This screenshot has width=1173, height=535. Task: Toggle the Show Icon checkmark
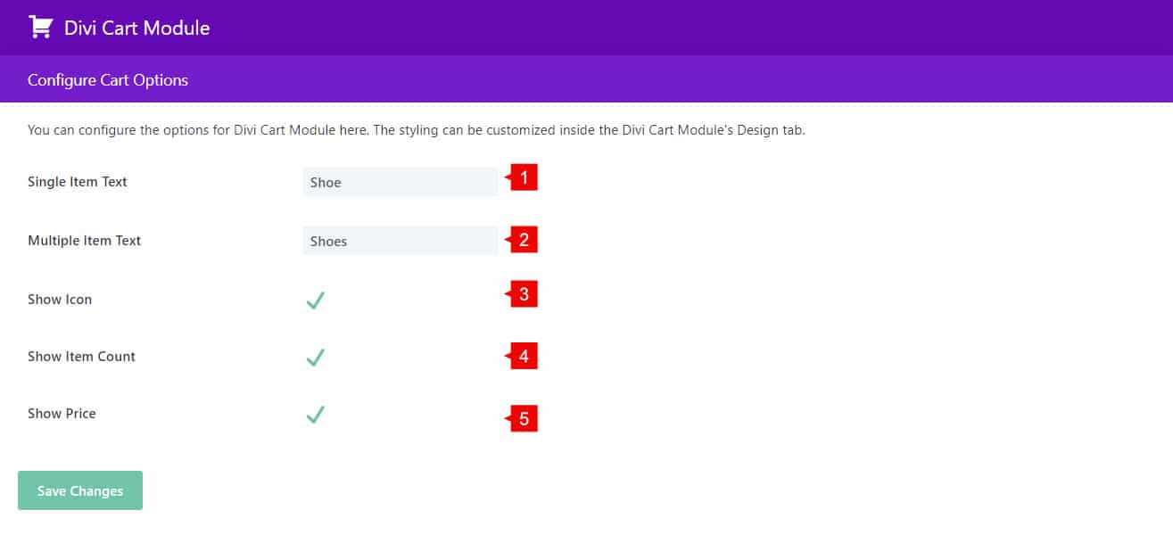pos(315,300)
